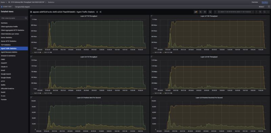The height and width of the screenshot is (133, 271).
Task: Open the refresh interval dropdown arrow
Action: pos(268,12)
